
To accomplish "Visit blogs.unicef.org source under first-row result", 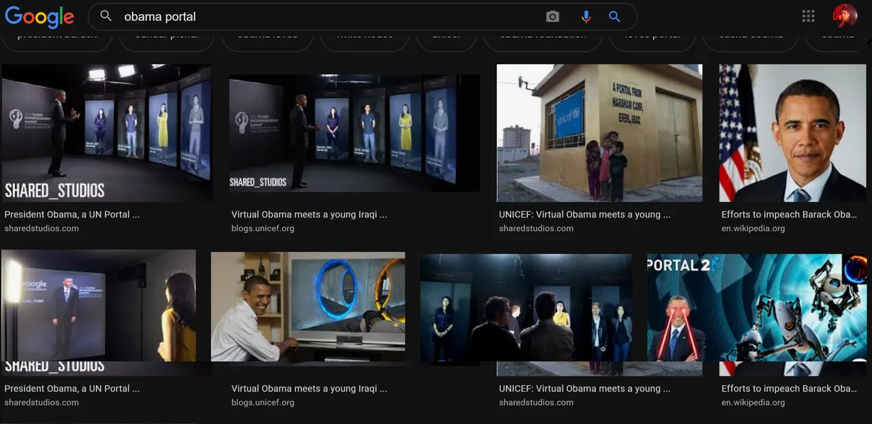I will (263, 228).
